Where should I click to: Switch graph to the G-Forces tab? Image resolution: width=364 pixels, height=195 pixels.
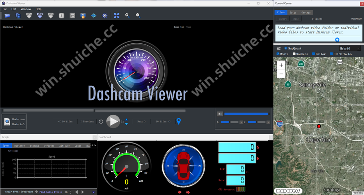pos(49,146)
